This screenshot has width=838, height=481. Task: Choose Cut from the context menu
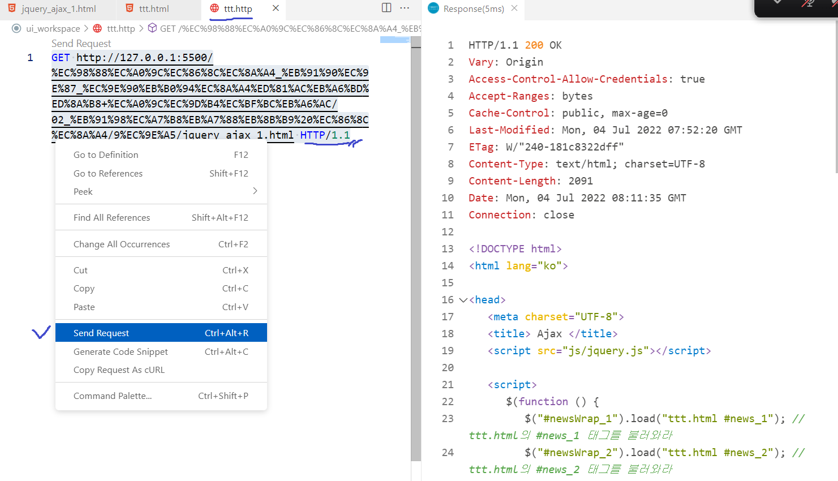pos(161,270)
